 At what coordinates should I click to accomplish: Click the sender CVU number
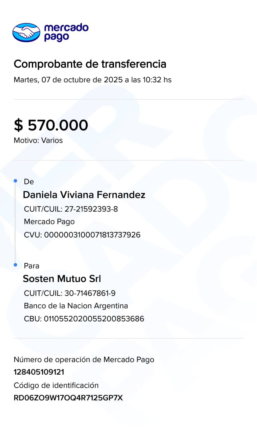click(x=82, y=235)
